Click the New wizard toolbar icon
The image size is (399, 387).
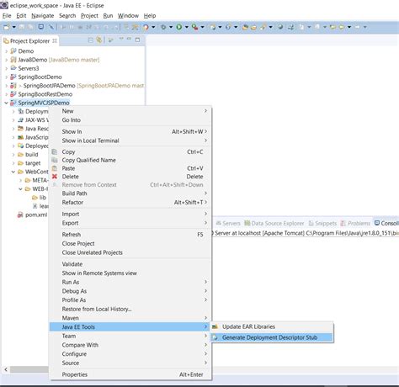(7, 27)
